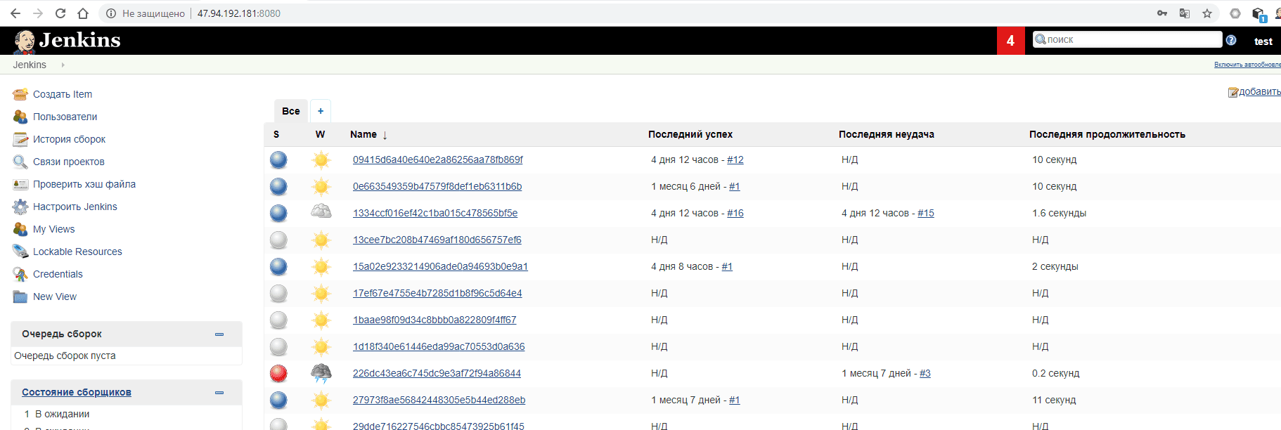The width and height of the screenshot is (1281, 430).
Task: Sort table by the W weather column
Action: (320, 134)
